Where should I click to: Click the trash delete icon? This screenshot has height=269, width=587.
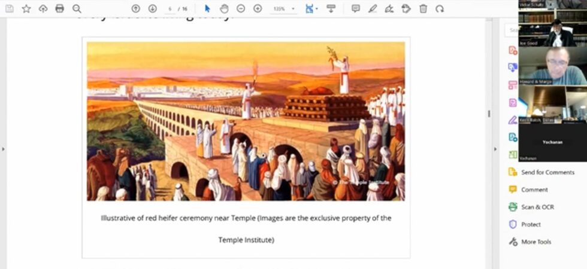[423, 8]
